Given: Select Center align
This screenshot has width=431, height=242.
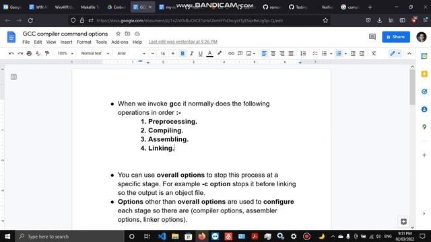Looking at the screenshot, I should (273, 54).
